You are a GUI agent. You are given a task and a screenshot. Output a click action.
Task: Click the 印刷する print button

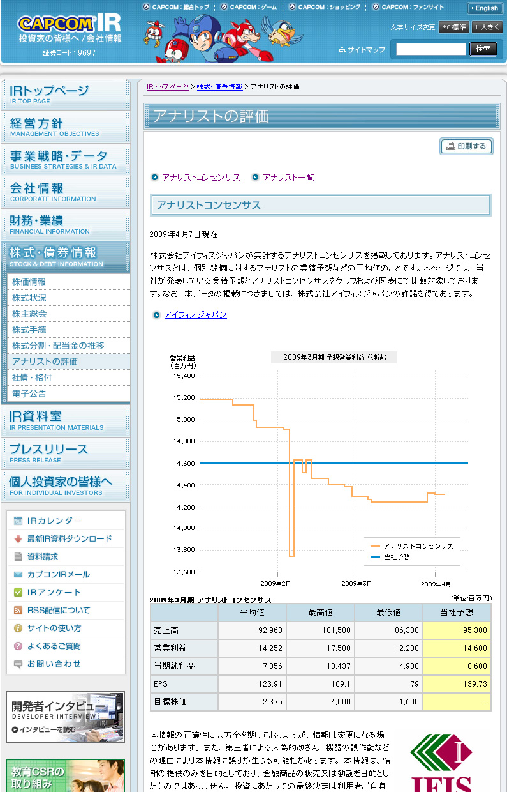466,146
